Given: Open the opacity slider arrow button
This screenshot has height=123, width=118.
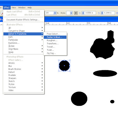Looking at the screenshot, I should click(55, 13).
